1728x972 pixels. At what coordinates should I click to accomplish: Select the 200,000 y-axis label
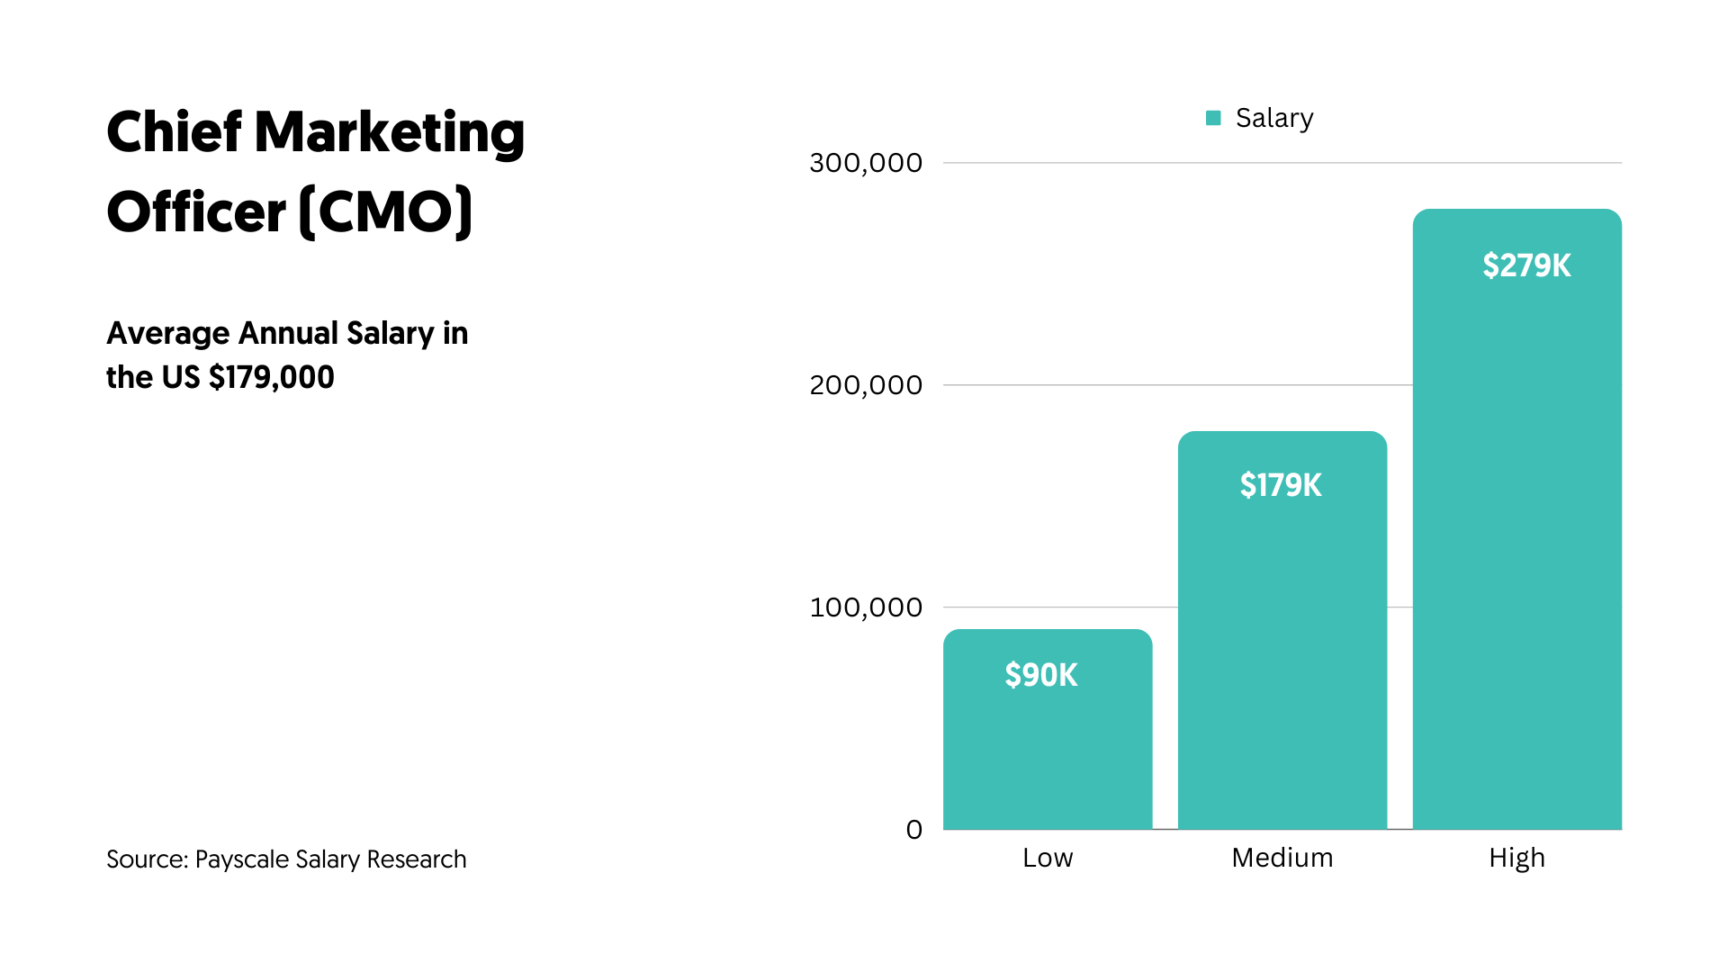[x=865, y=385]
